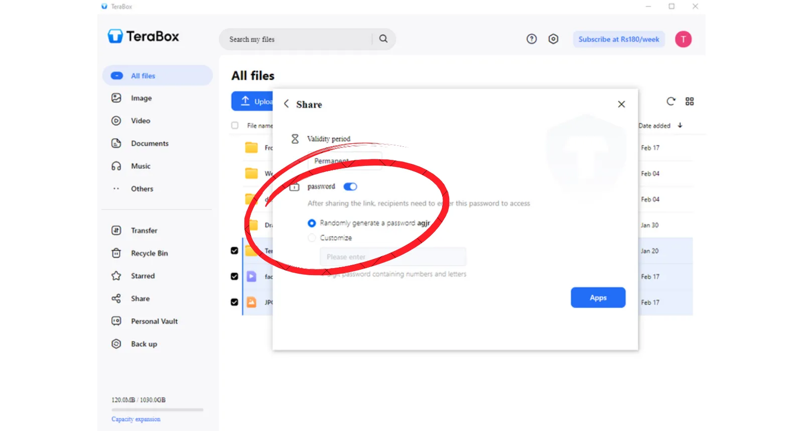Sort by Date added arrow

pyautogui.click(x=680, y=125)
